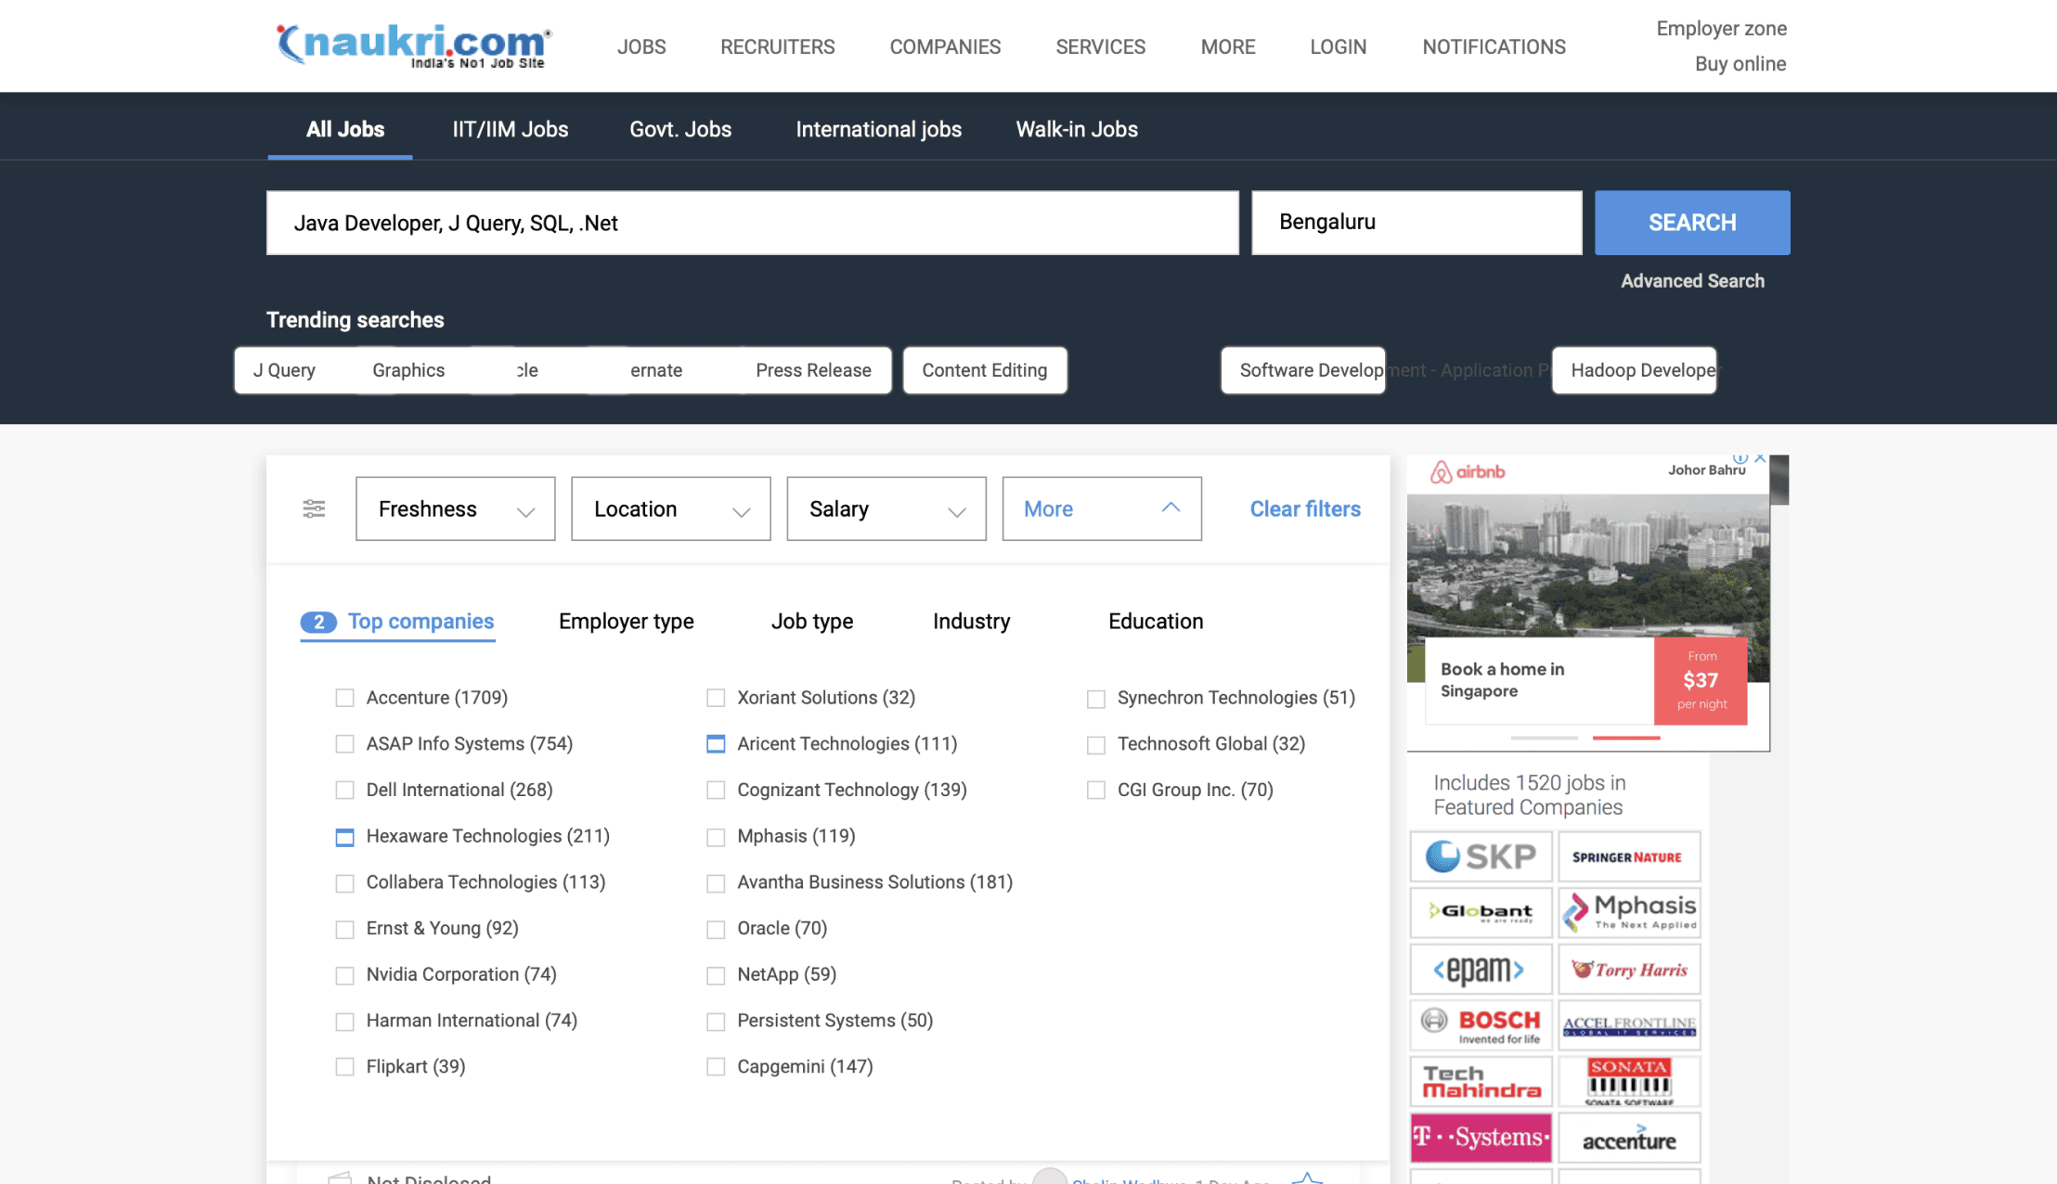The width and height of the screenshot is (2057, 1184).
Task: Click the naukri.com logo
Action: [413, 45]
